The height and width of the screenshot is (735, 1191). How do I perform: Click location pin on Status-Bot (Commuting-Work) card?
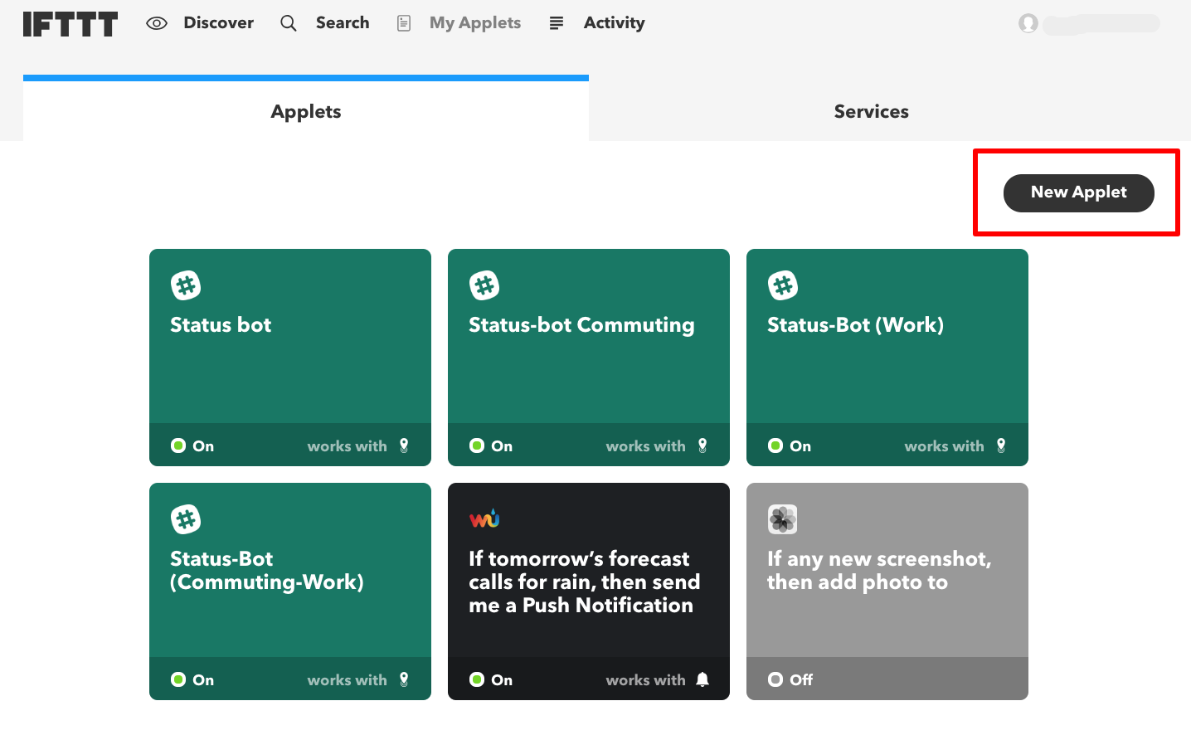click(x=404, y=679)
